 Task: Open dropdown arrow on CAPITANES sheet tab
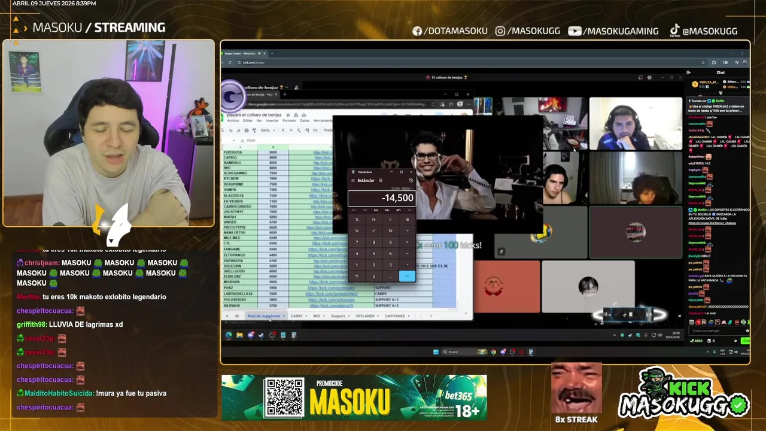tap(409, 316)
